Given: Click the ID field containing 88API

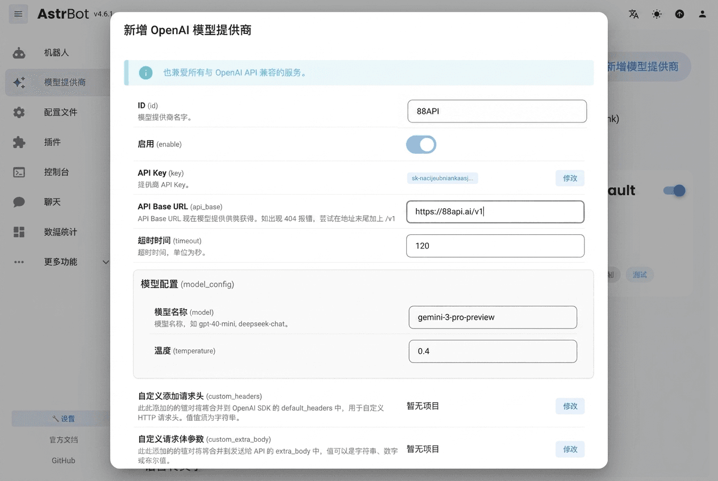Looking at the screenshot, I should [497, 111].
